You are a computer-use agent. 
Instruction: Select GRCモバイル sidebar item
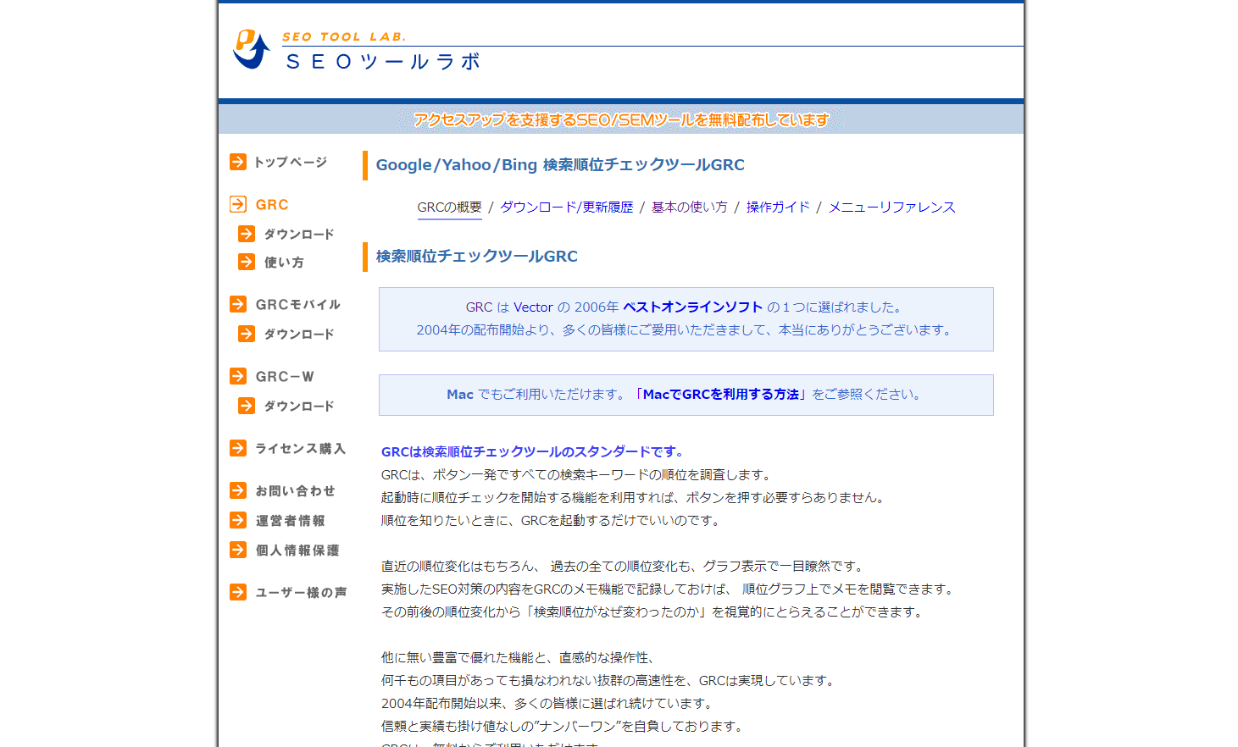click(298, 305)
